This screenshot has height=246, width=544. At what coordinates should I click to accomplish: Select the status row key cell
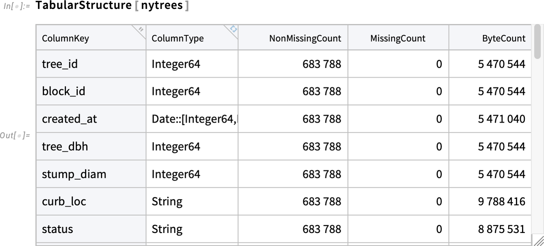(x=91, y=229)
